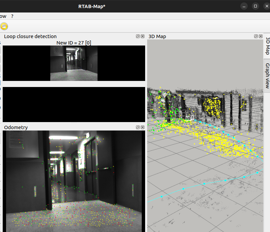Click the empty black loop hypothesis view

(74, 104)
